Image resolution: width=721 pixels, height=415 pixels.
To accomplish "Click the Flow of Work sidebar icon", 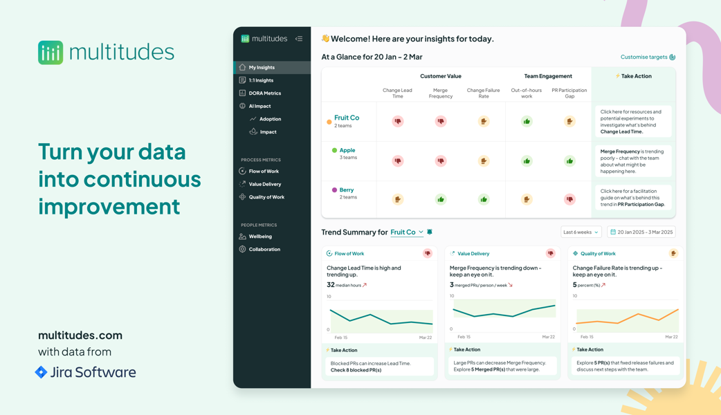I will 242,171.
